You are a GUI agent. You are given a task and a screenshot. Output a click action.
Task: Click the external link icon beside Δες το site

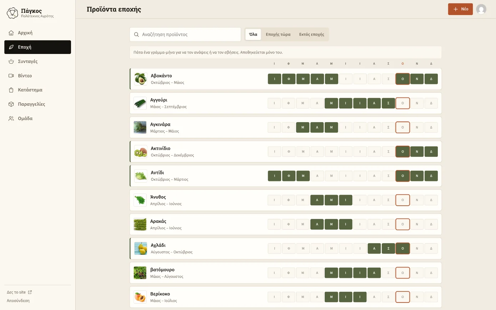pos(30,292)
